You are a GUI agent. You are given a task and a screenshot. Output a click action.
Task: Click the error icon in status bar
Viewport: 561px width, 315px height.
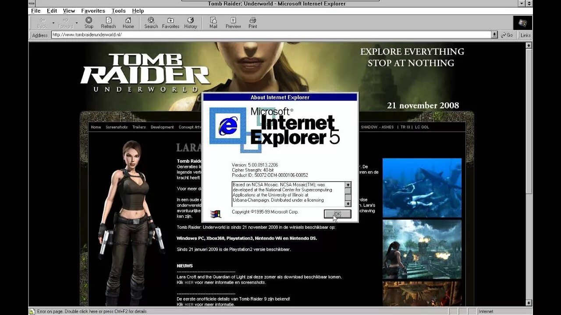(x=32, y=311)
